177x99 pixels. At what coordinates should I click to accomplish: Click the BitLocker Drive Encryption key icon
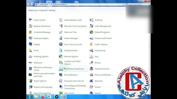click(x=61, y=26)
